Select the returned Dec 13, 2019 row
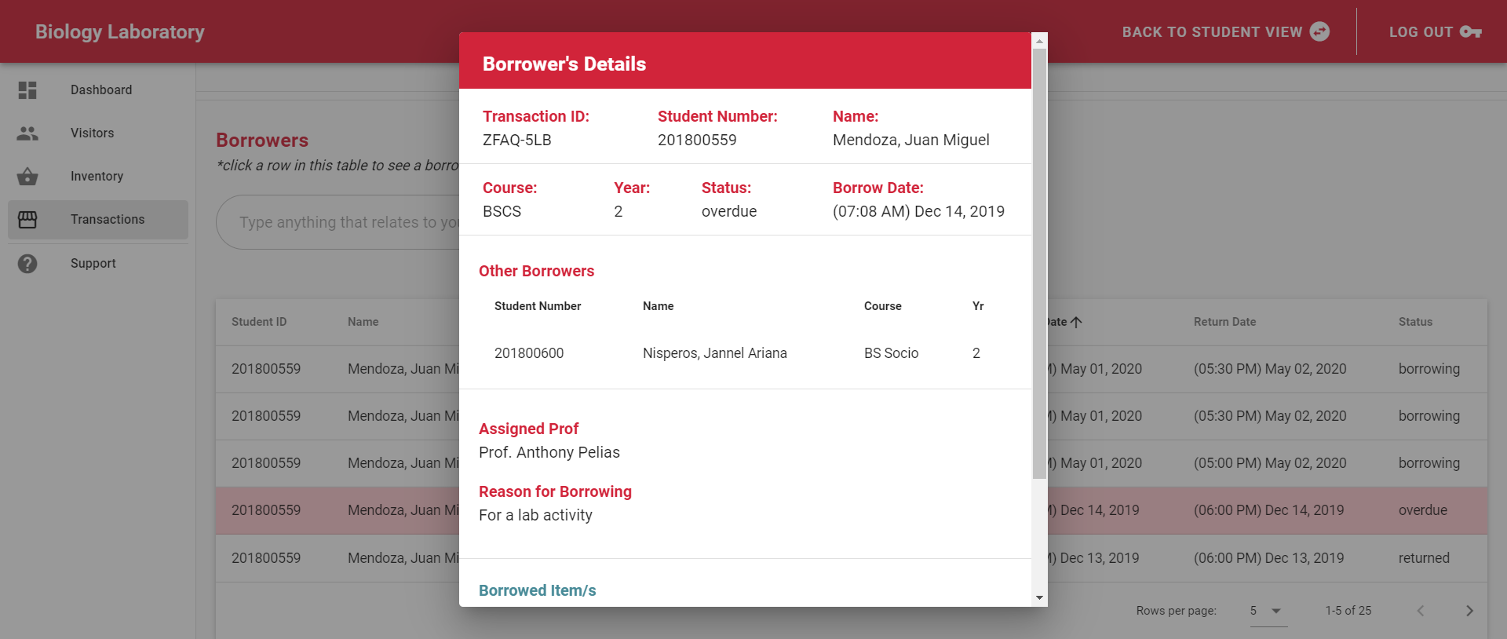The image size is (1507, 639). 1256,558
